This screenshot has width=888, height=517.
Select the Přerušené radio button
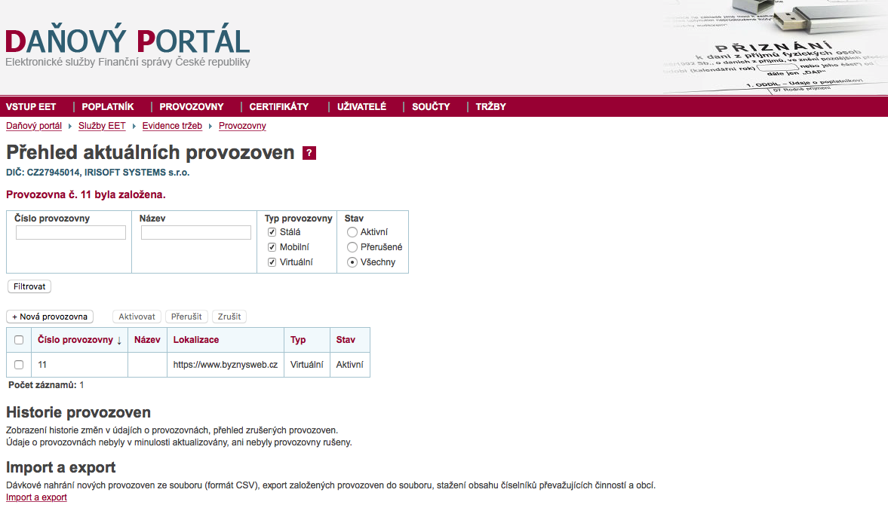click(352, 247)
